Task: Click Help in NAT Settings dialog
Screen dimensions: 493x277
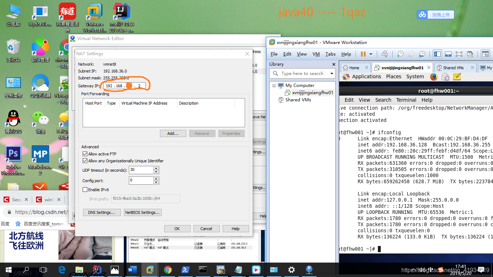Action: click(236, 229)
